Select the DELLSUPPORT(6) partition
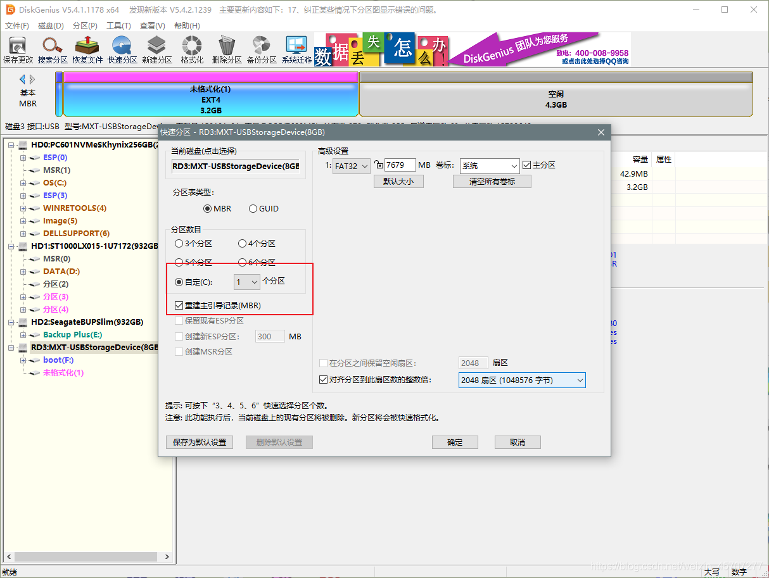This screenshot has height=578, width=769. coord(76,234)
